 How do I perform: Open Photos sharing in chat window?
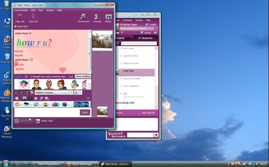pos(108,17)
